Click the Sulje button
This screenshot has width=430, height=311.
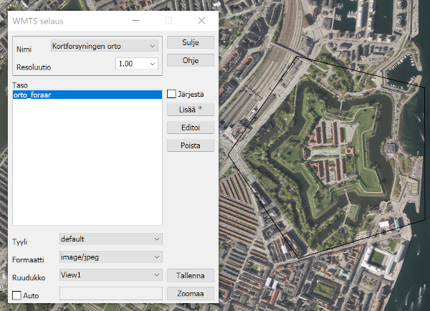coord(191,42)
